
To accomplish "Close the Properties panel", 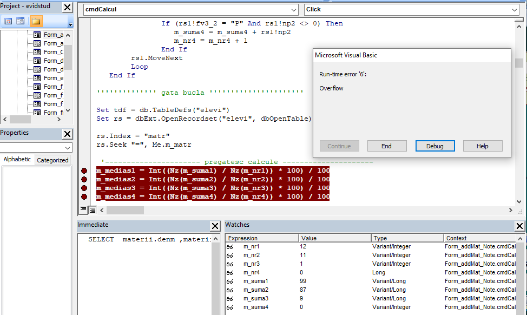I will pyautogui.click(x=67, y=134).
